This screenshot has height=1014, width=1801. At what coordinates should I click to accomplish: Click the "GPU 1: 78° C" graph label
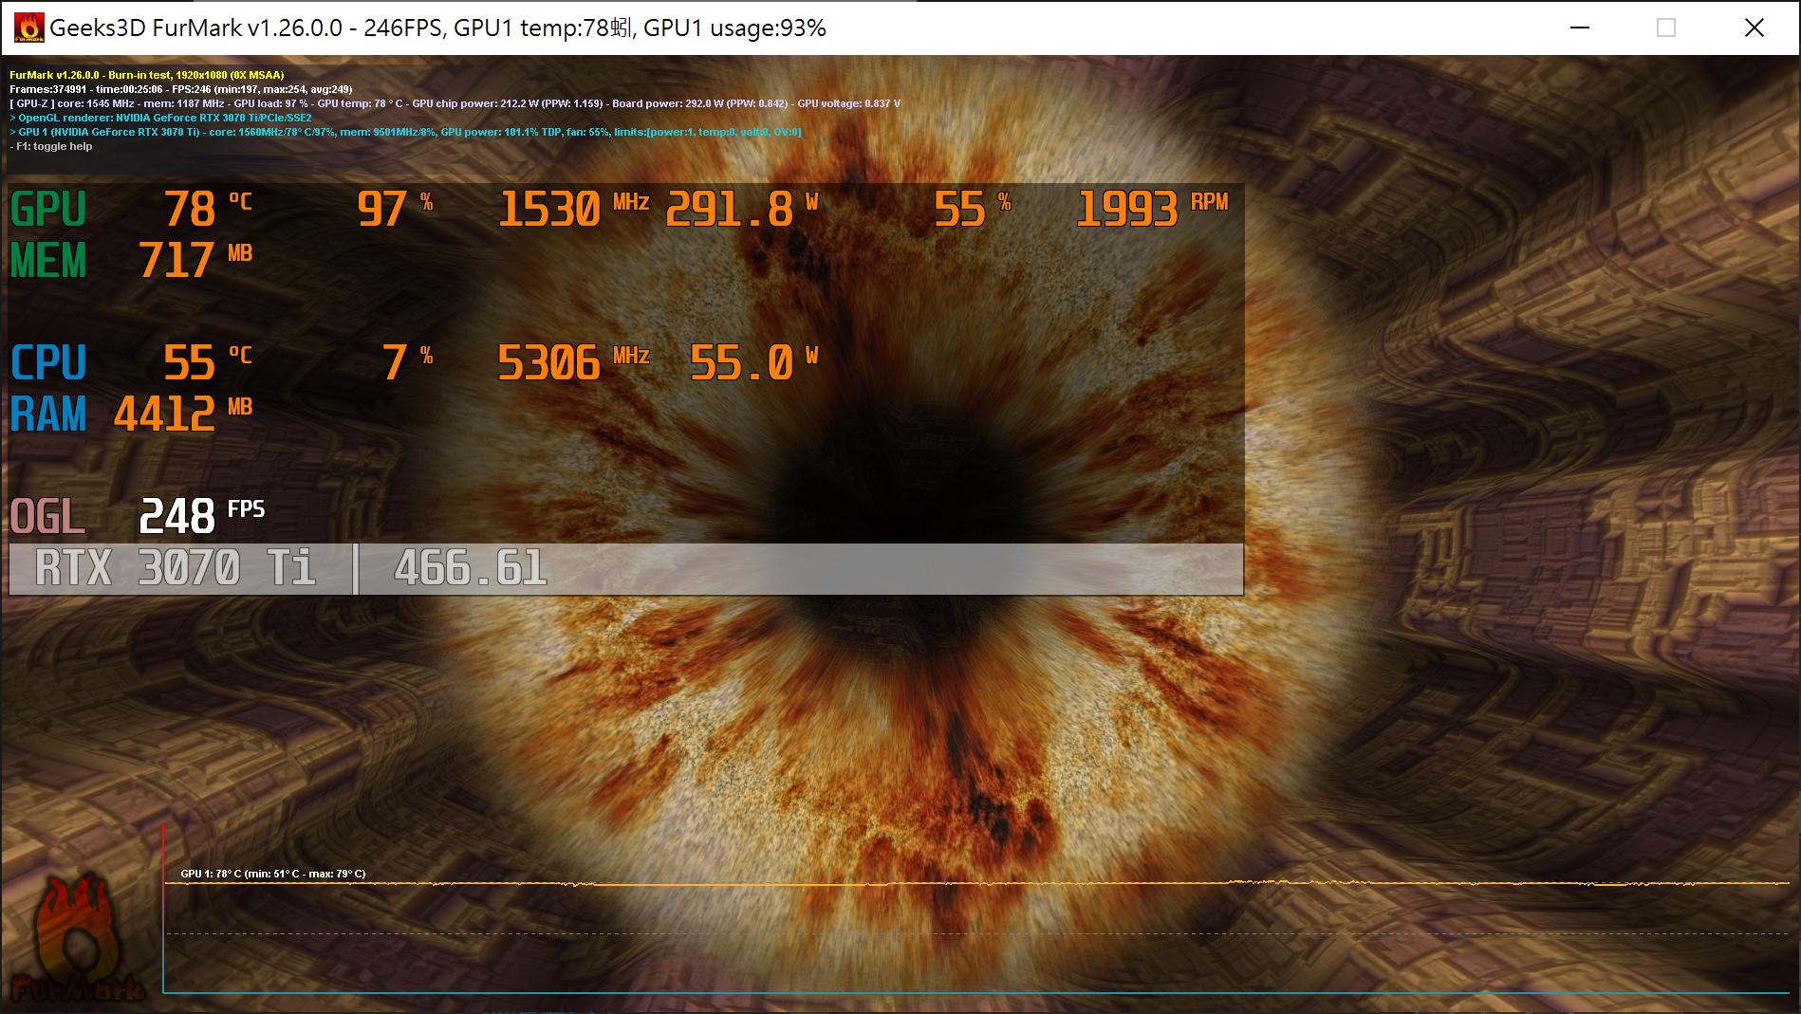click(x=273, y=874)
